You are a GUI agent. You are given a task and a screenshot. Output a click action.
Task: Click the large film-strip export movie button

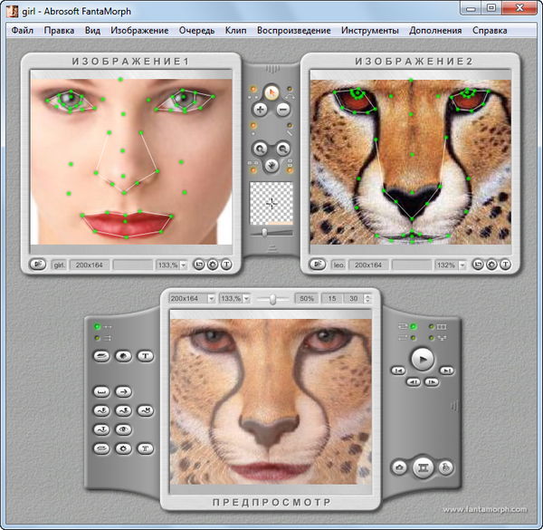tap(423, 467)
